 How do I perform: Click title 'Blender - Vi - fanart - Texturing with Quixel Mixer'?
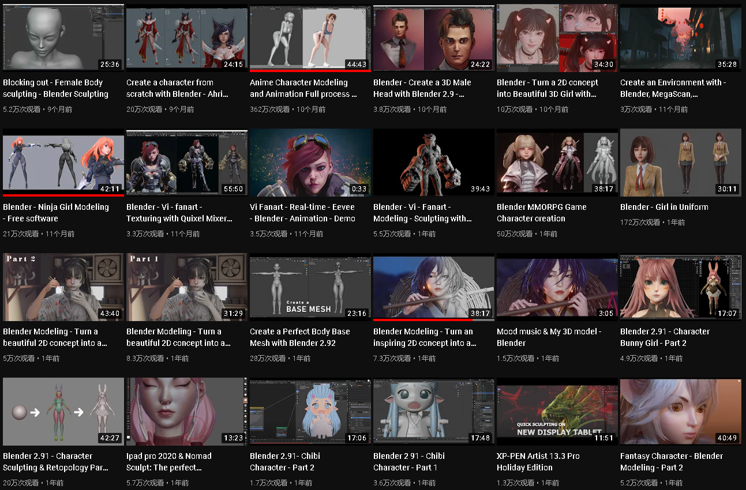[x=179, y=213]
